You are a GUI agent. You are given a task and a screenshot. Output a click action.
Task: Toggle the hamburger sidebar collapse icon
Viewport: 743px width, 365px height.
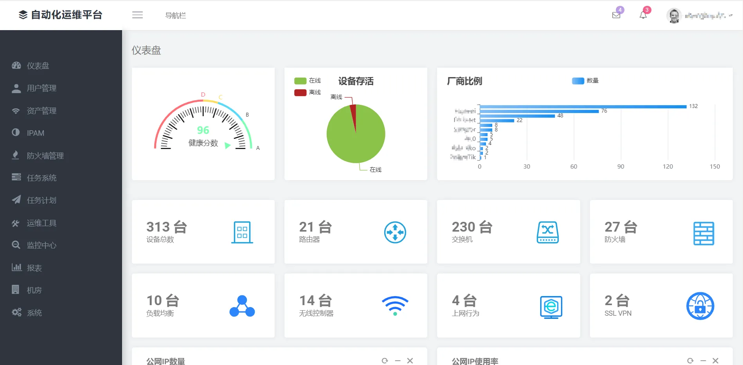click(137, 15)
